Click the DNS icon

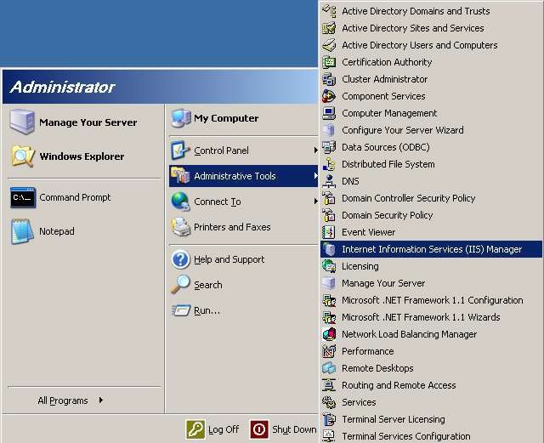329,181
